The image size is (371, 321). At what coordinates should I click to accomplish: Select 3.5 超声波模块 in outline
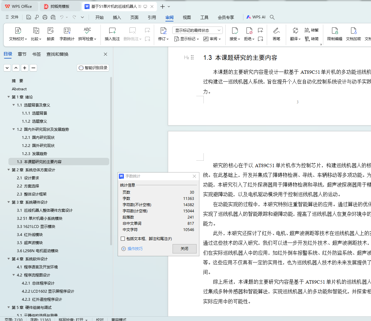point(30,243)
